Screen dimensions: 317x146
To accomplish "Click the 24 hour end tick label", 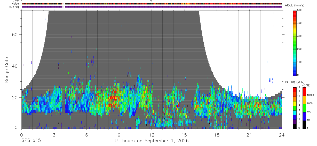I will tap(282, 134).
